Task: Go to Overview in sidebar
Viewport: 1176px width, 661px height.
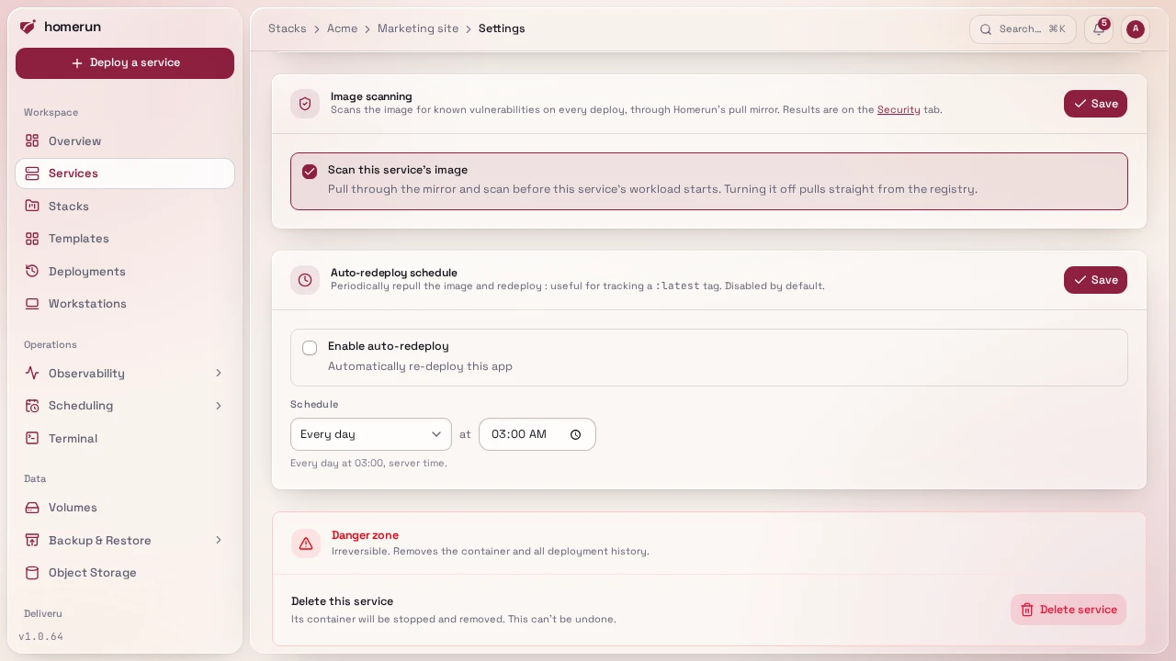Action: click(x=125, y=140)
